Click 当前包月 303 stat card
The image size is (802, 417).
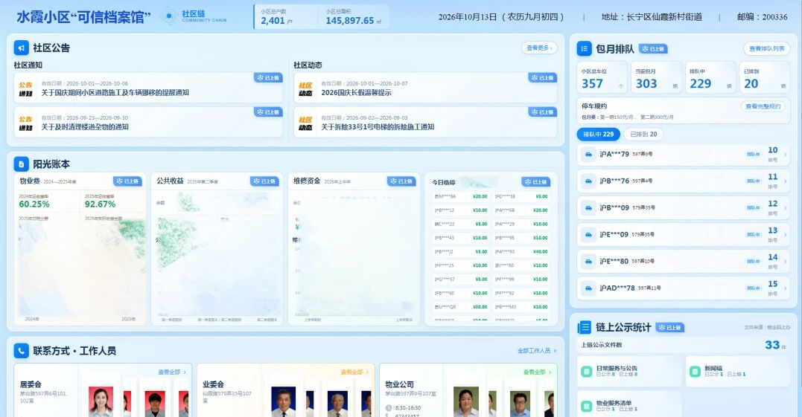pyautogui.click(x=656, y=77)
